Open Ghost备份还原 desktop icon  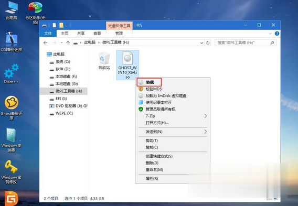[12, 108]
